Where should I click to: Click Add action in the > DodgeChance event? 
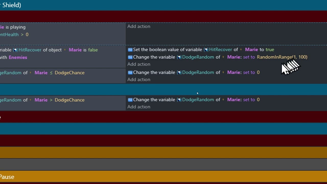point(139,107)
